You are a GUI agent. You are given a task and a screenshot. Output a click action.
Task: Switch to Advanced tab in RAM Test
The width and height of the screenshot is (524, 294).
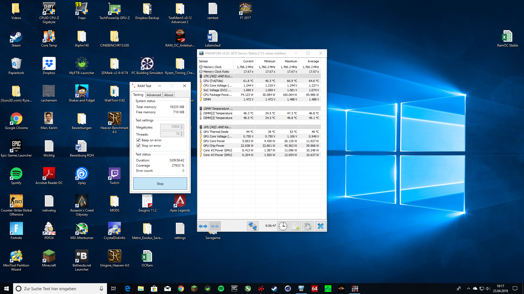point(154,95)
